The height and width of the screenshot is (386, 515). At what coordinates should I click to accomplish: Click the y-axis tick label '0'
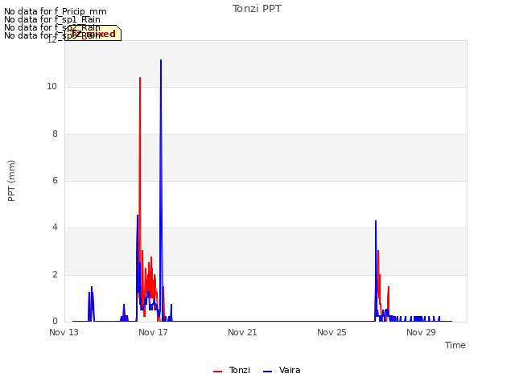(55, 322)
